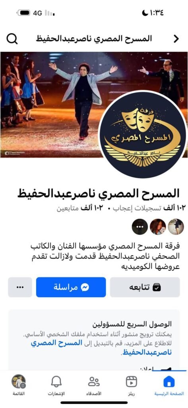Tap the page title in the header
This screenshot has height=408, width=188.
(94, 39)
